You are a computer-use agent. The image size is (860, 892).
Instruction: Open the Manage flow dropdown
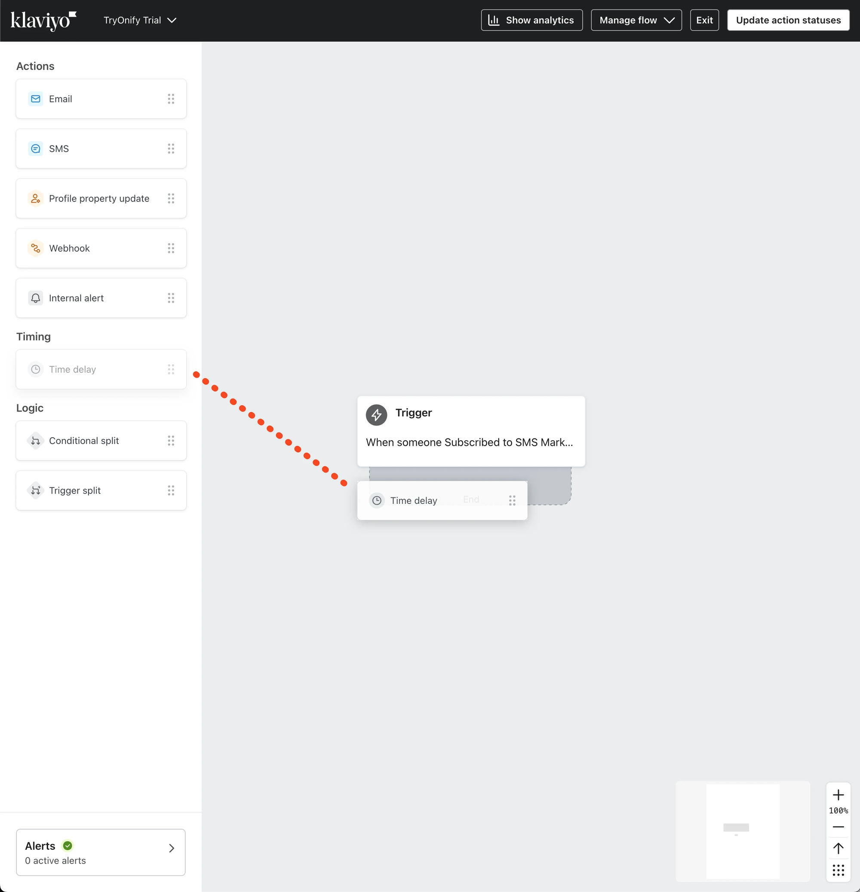tap(636, 20)
